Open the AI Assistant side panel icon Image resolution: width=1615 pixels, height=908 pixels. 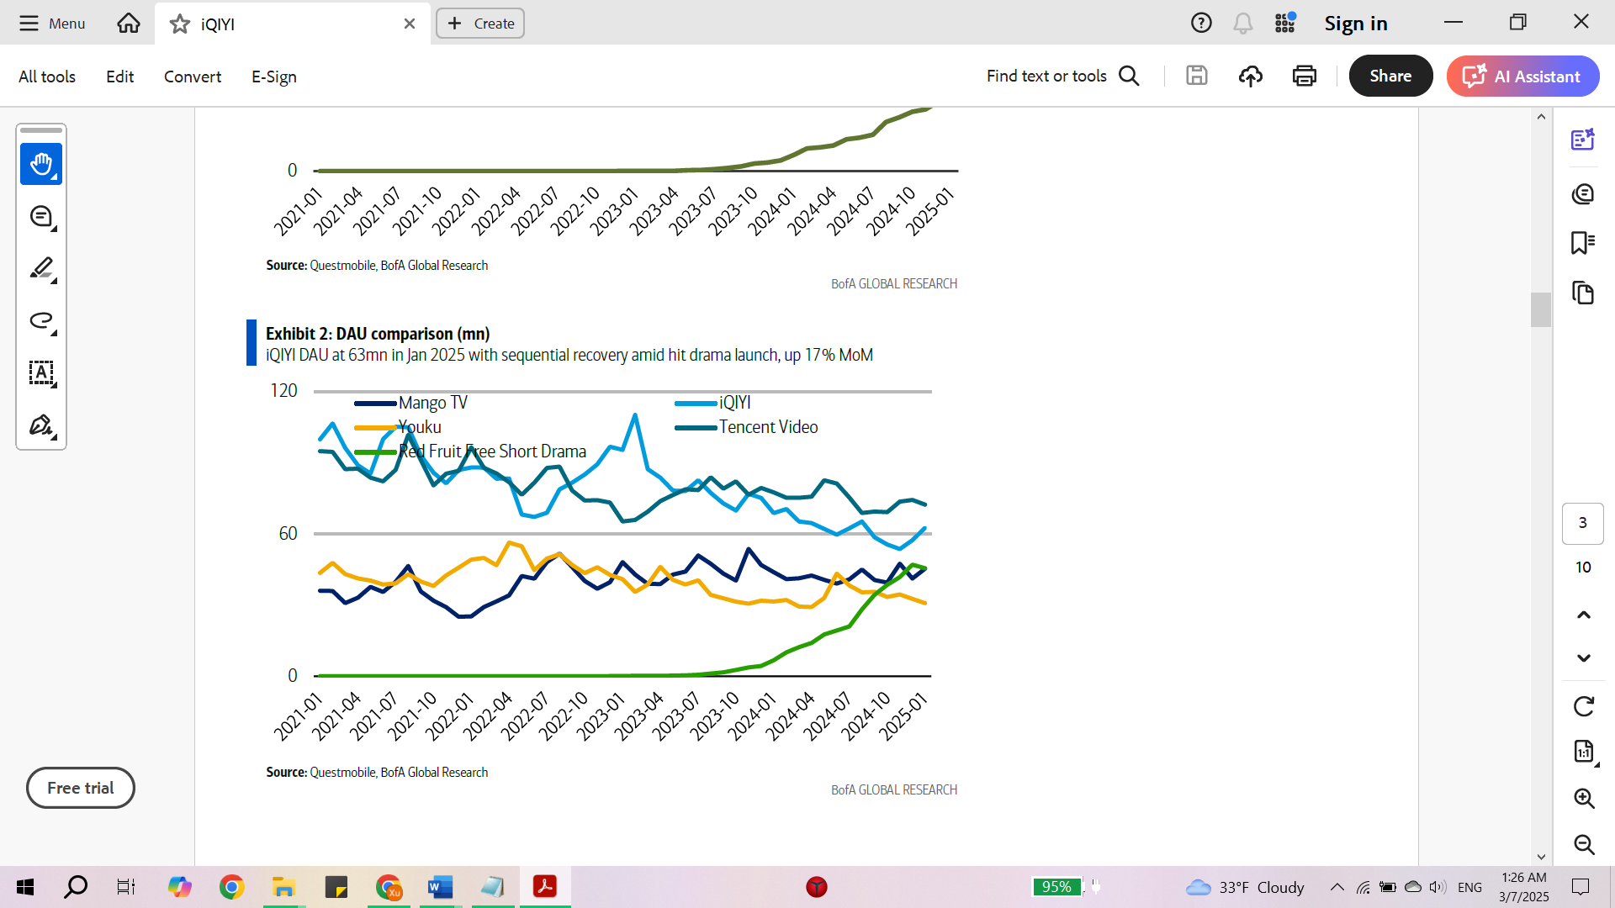(x=1583, y=140)
